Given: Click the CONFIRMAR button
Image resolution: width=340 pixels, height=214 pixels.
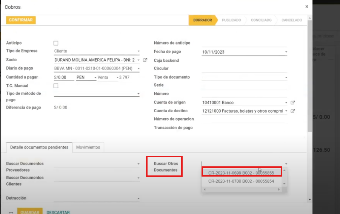Looking at the screenshot, I should [21, 20].
